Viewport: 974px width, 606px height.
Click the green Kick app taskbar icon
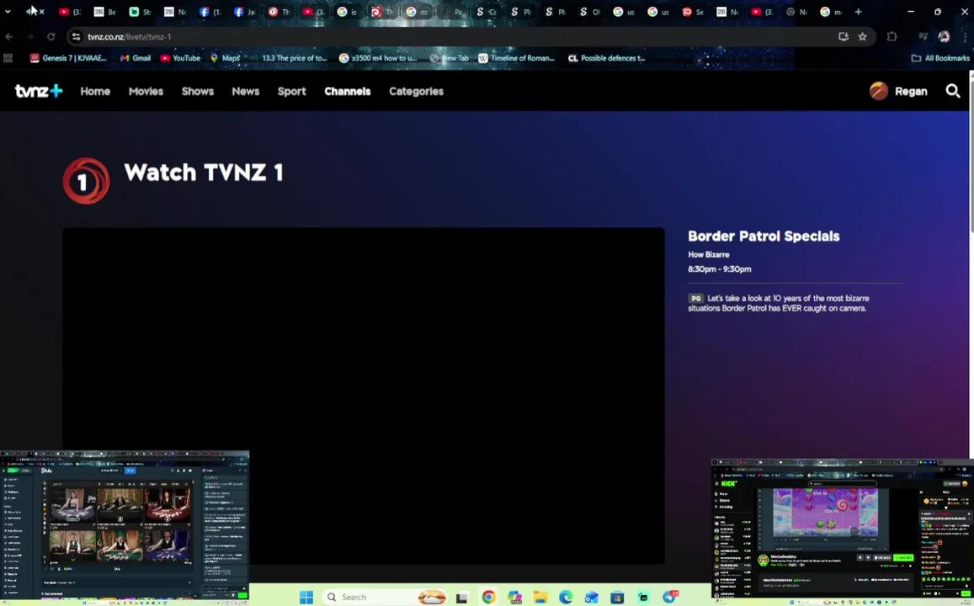tap(643, 598)
